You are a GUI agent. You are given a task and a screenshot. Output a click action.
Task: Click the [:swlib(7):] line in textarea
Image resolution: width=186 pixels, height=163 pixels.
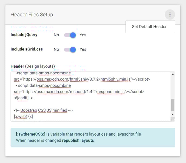23,117
